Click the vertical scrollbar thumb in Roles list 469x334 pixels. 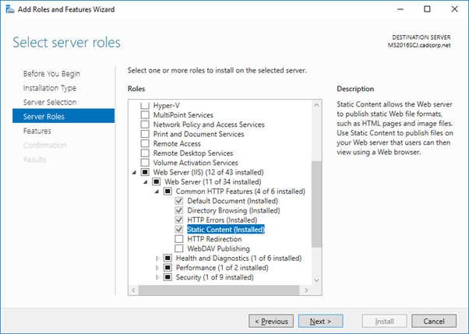coord(316,204)
